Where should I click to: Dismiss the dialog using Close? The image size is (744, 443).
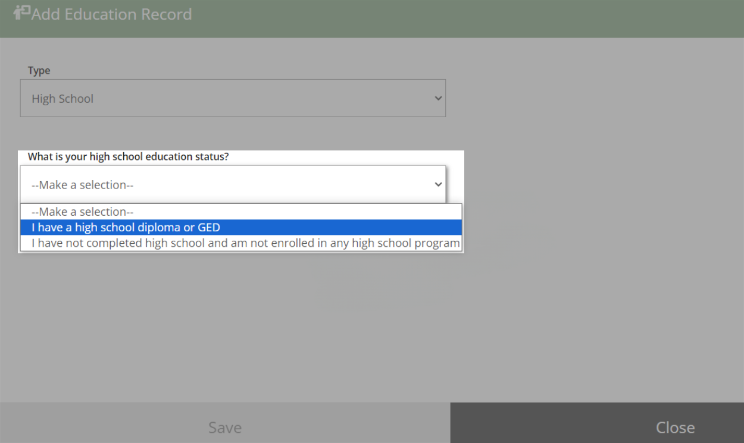click(676, 427)
